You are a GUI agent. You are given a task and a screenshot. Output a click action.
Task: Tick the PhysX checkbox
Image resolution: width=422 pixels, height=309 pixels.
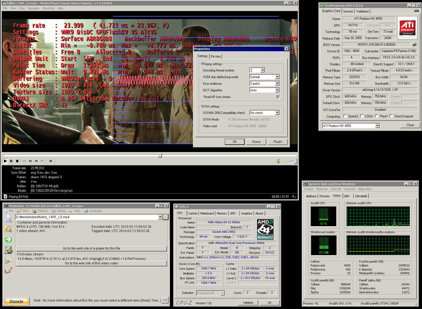tap(377, 116)
